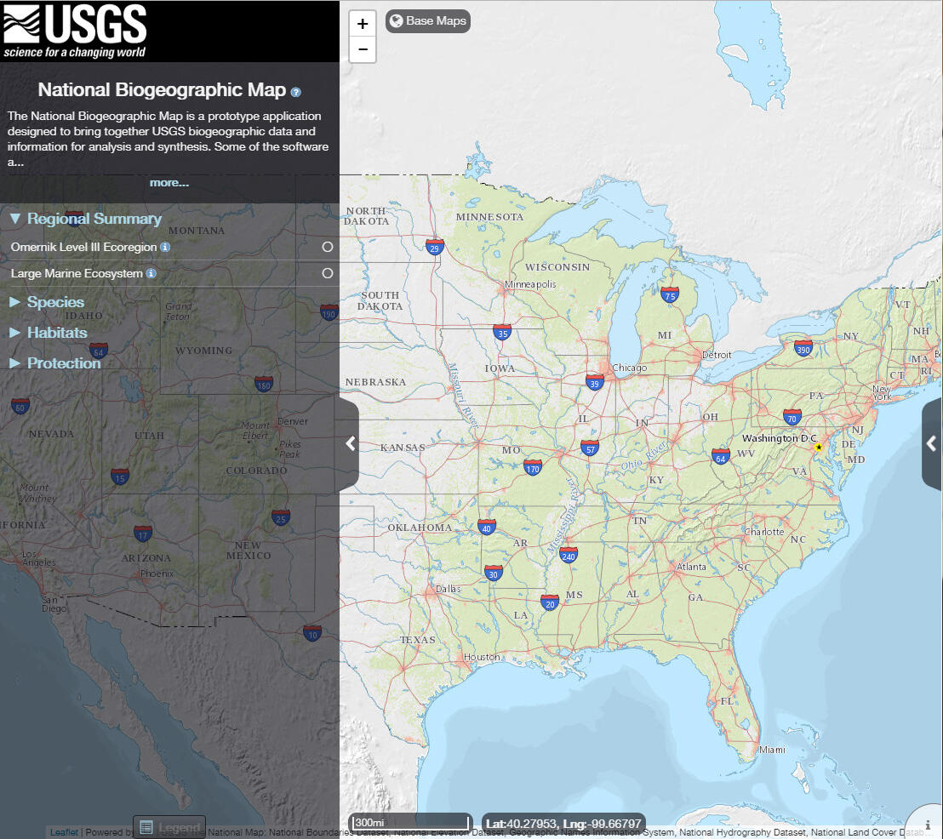Viewport: 943px width, 839px height.
Task: Collapse the left sidebar with the chevron tab
Action: coord(349,443)
